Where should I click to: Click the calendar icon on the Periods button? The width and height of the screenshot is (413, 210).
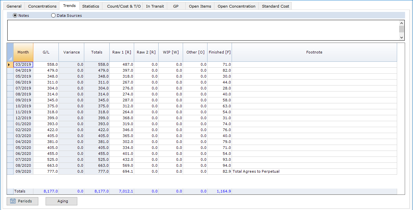pos(13,201)
